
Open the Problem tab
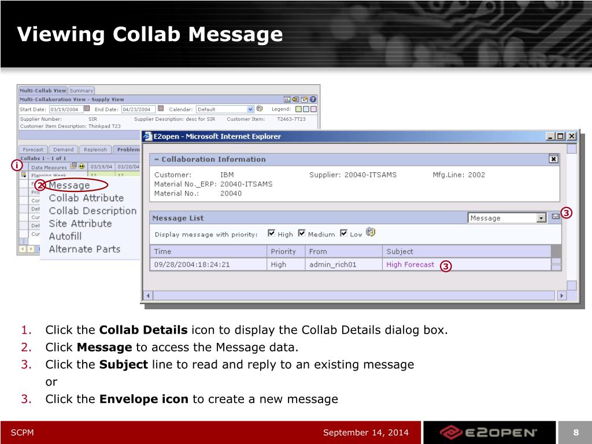point(127,150)
